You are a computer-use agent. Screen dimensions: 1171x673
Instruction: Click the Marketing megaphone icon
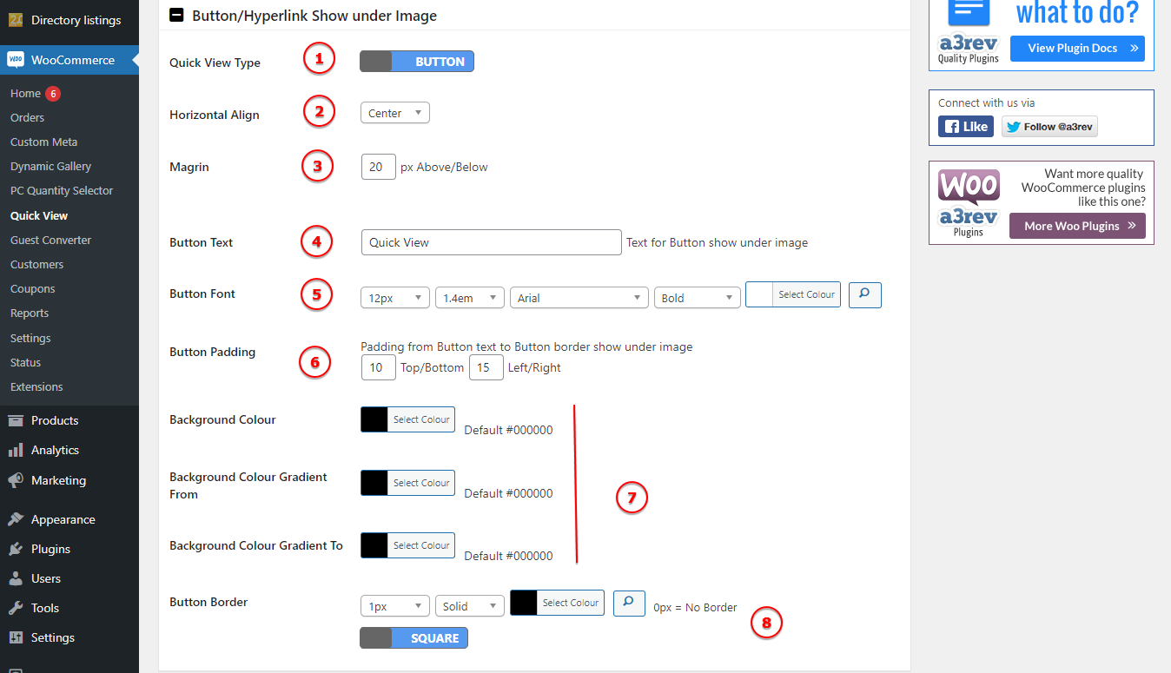tap(16, 480)
